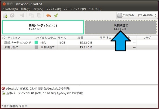The height and width of the screenshot is (109, 159).
Task: Click the フラグ column header
Action: (147, 38)
